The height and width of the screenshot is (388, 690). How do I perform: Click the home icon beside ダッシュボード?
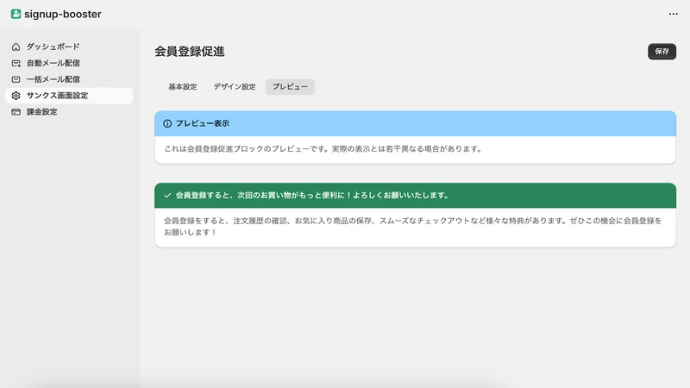(16, 47)
